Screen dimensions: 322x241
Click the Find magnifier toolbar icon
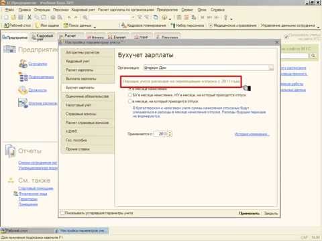coord(85,17)
